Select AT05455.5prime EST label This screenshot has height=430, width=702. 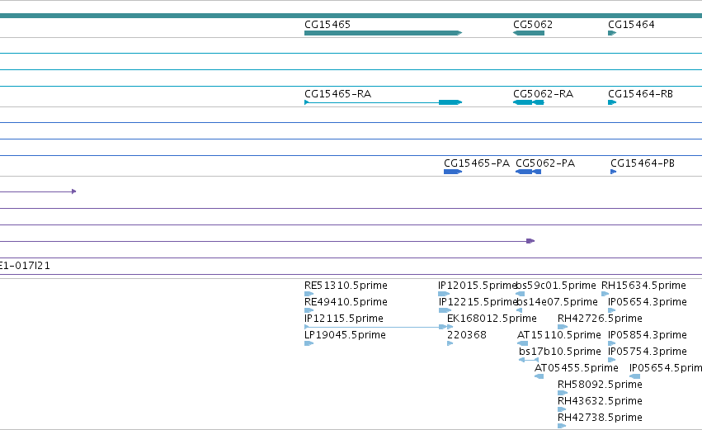pos(576,368)
